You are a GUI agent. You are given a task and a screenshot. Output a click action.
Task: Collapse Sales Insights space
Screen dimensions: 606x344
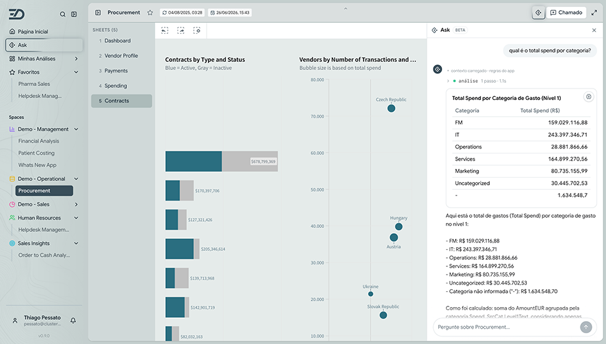76,243
